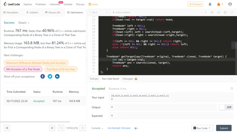
Task: Open Problems in top navigation
Action: [41, 5]
